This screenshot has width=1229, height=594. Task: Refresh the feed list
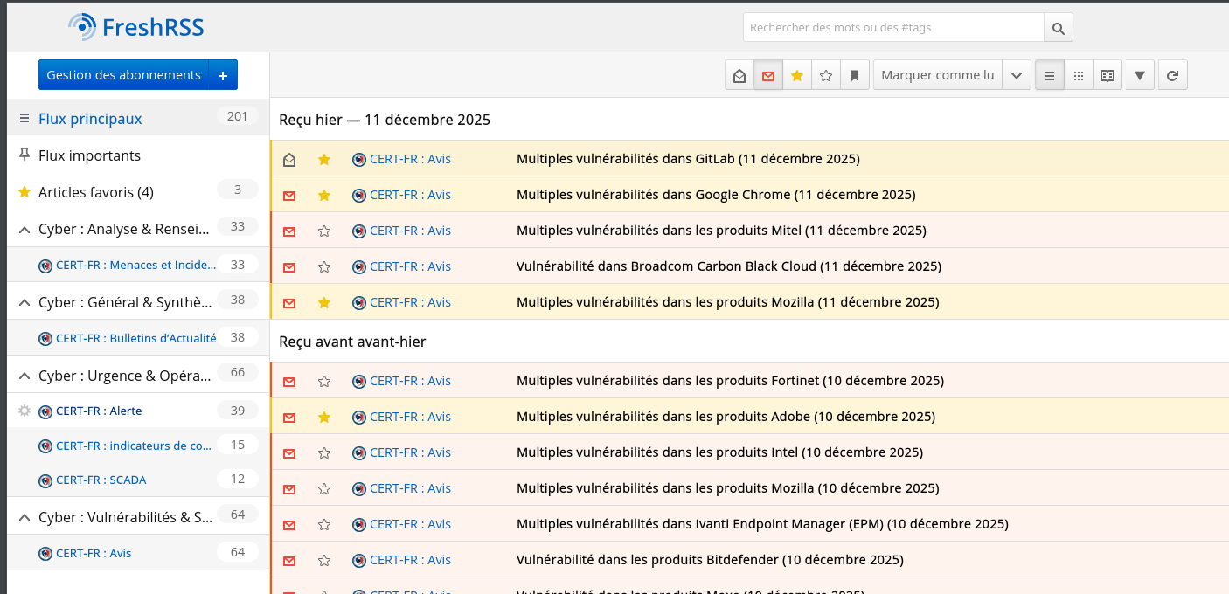(x=1172, y=75)
